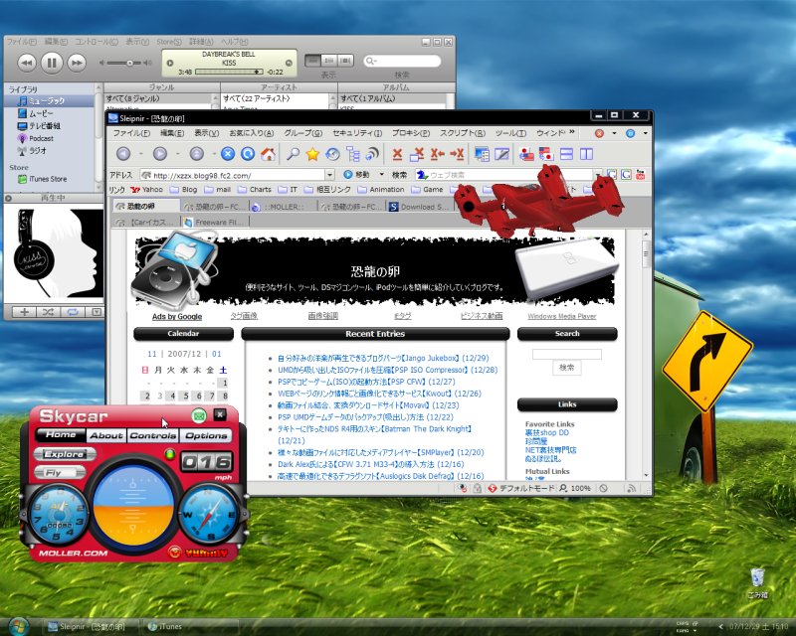Expand forward button history dropdown
796x636 pixels.
[178, 154]
